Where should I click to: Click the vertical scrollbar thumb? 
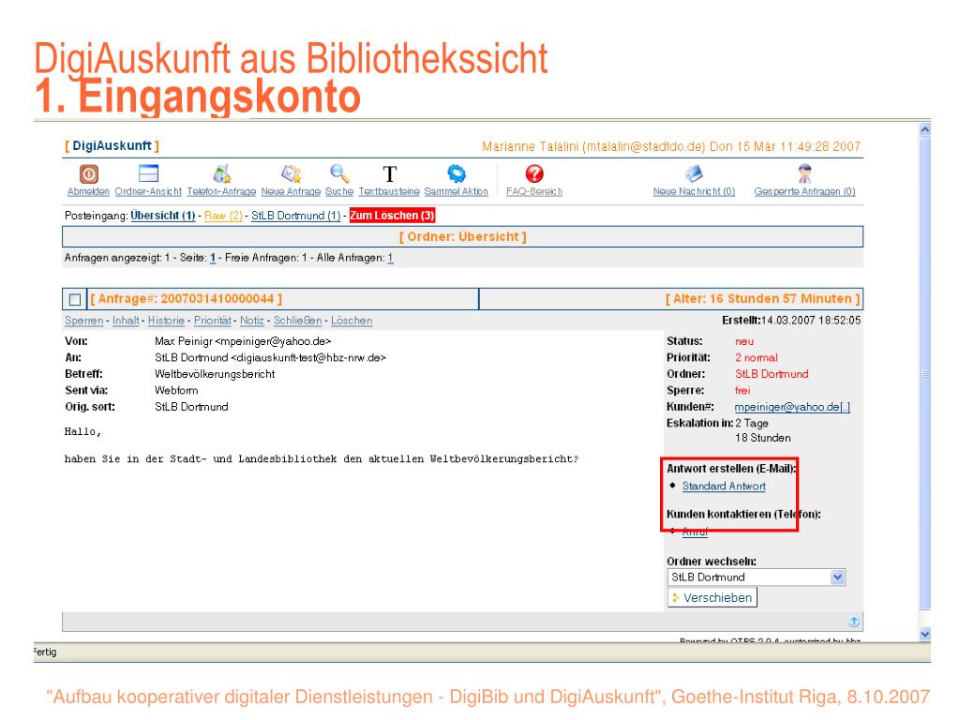925,373
